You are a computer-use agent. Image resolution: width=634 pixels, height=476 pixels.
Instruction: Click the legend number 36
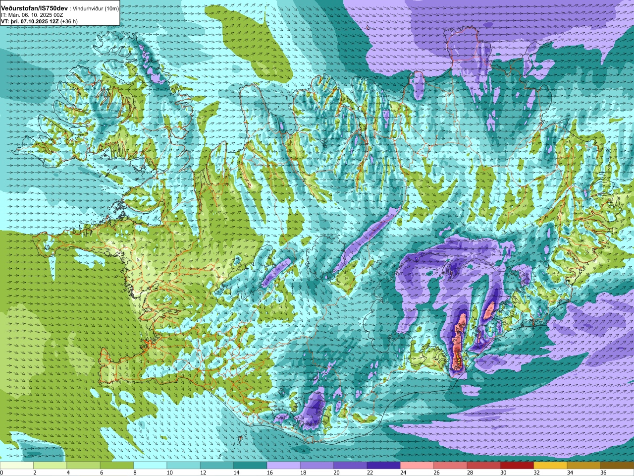(603, 473)
